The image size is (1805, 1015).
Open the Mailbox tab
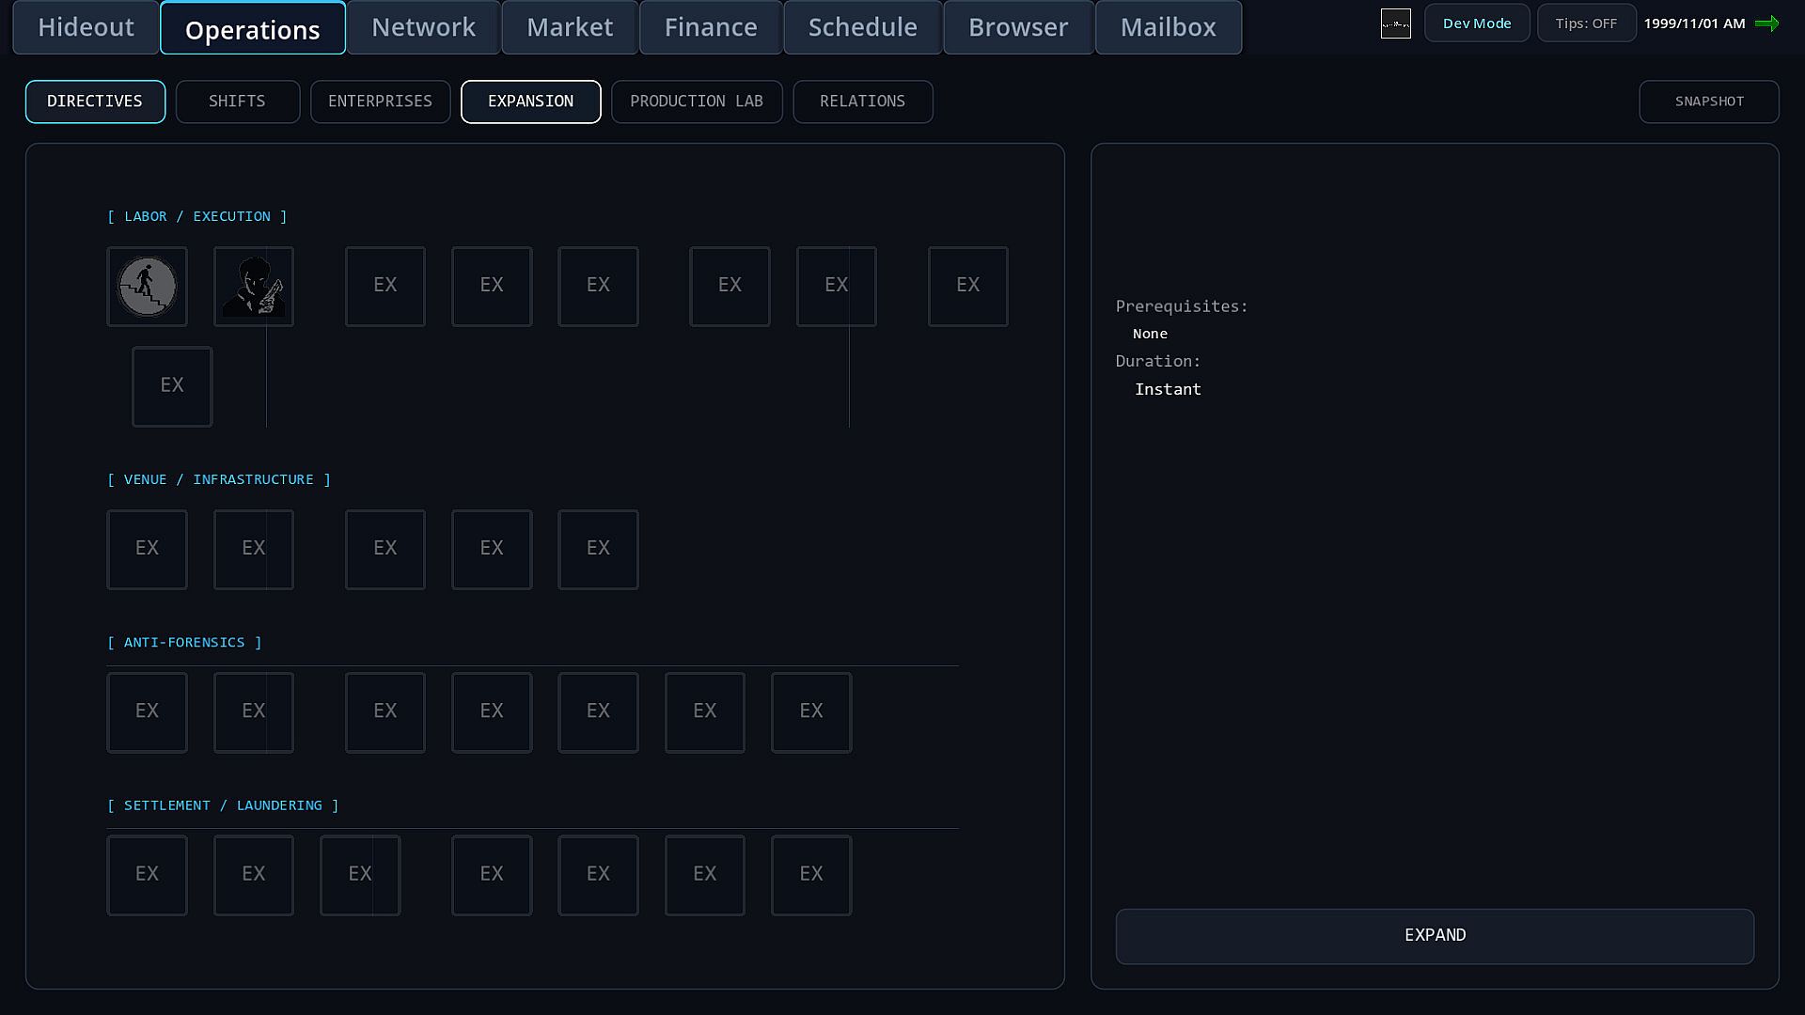(1168, 27)
